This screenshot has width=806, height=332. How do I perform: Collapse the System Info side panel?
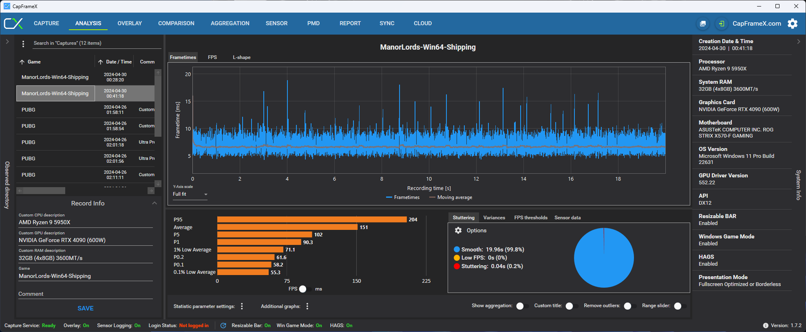pyautogui.click(x=798, y=41)
